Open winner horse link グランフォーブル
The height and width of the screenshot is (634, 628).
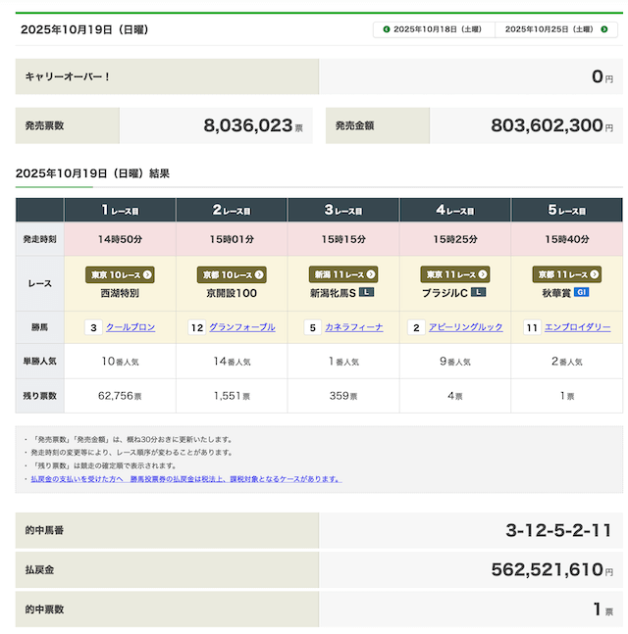(241, 327)
